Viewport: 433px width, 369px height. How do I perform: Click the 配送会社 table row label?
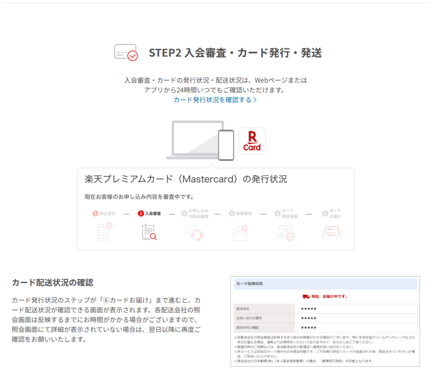coord(243,309)
